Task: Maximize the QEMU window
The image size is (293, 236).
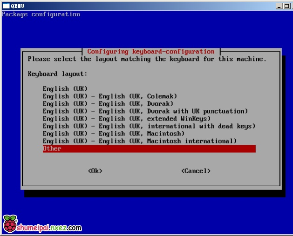Action: pyautogui.click(x=286, y=6)
